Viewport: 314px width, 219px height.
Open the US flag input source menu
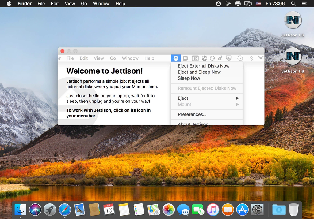point(258,4)
